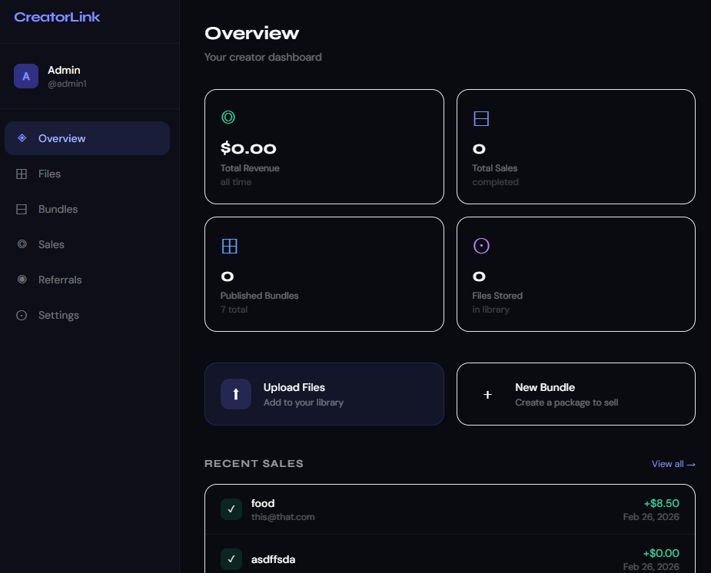The image size is (711, 573).
Task: Open the Published Bundles card
Action: (324, 274)
